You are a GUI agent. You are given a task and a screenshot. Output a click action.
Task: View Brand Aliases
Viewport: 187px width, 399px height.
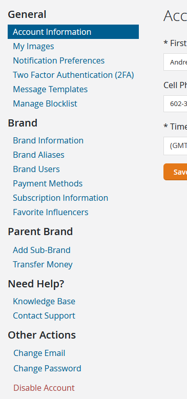point(38,155)
